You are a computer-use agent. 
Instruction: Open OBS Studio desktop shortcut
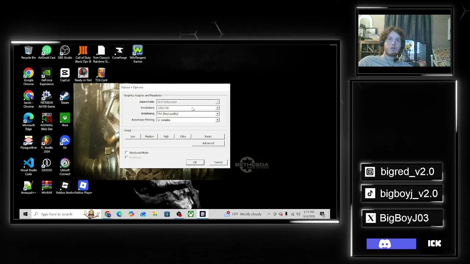pyautogui.click(x=65, y=52)
